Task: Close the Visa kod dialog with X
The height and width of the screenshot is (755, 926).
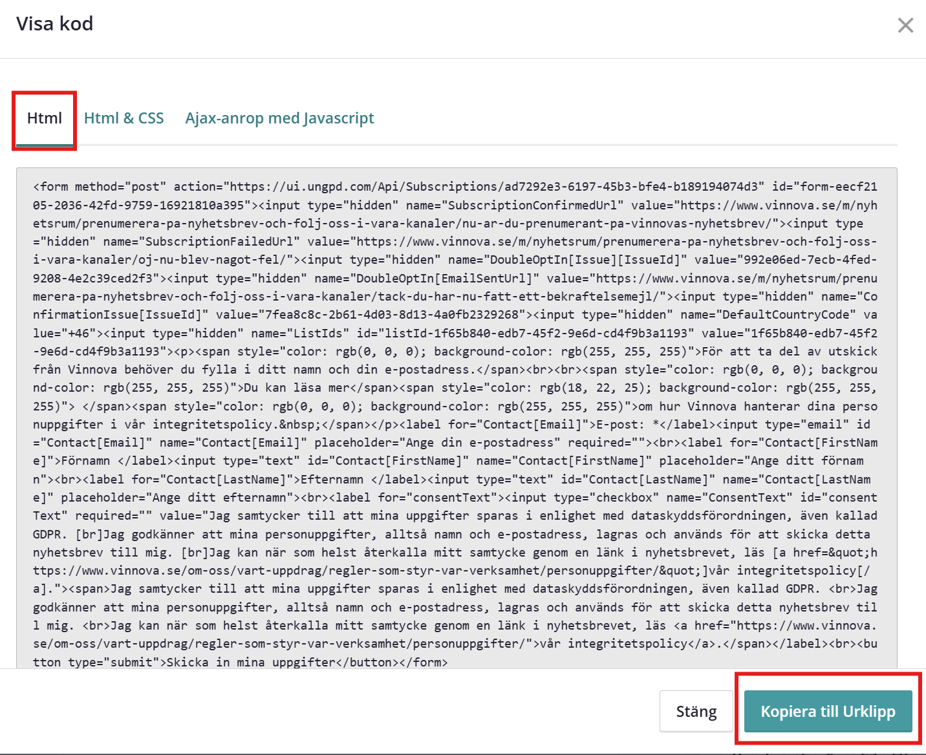Action: (905, 25)
